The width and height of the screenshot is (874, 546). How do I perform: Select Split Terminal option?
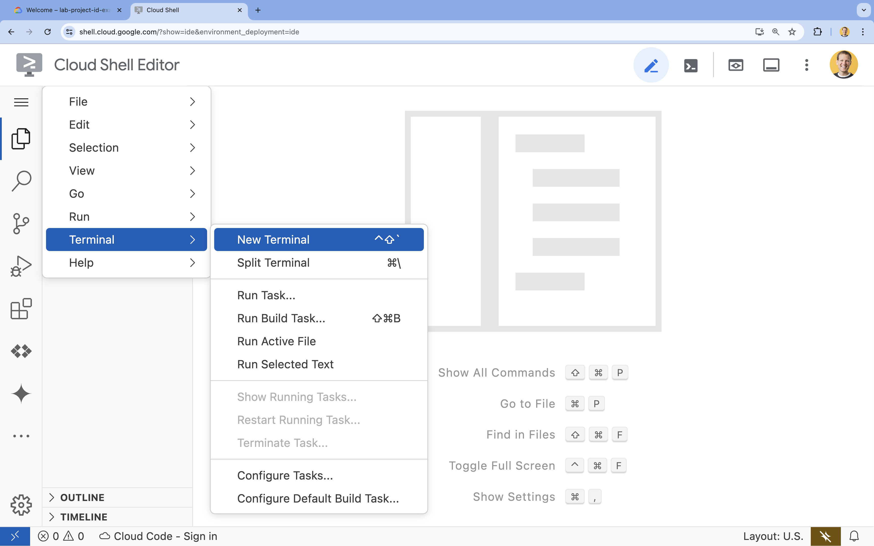point(273,262)
